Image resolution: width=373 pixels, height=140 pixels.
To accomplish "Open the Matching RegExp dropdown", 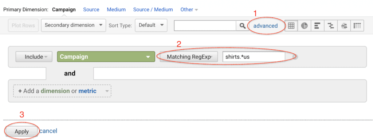I will point(189,57).
